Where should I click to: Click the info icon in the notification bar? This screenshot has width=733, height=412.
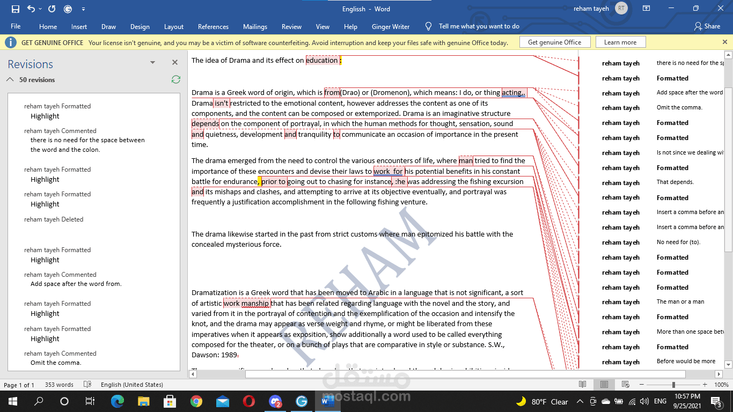point(12,42)
